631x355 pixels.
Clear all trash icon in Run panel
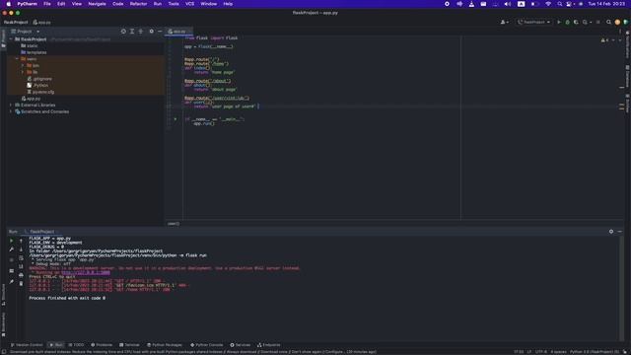click(21, 283)
